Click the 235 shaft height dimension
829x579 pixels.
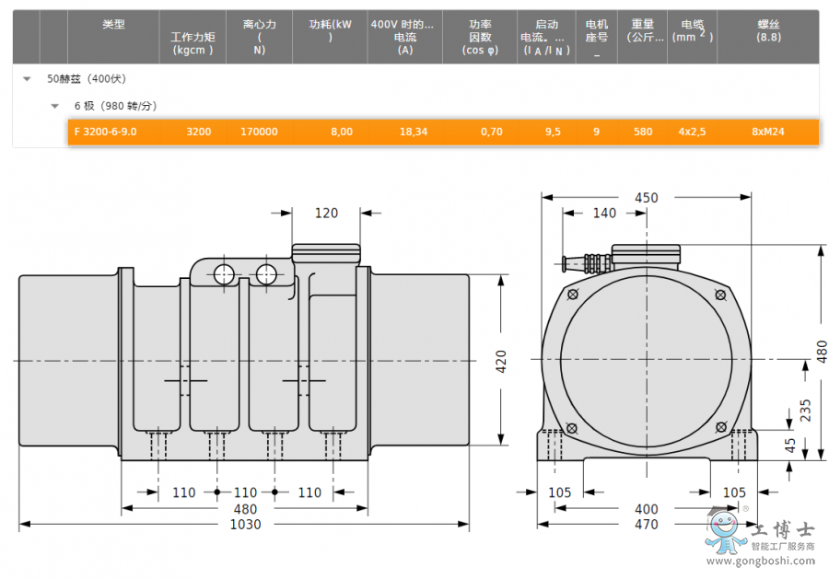click(805, 411)
